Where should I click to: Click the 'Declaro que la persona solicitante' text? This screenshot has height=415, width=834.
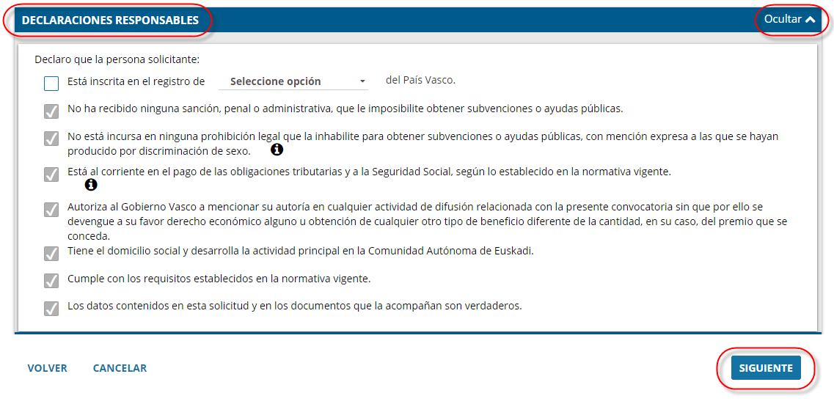117,59
